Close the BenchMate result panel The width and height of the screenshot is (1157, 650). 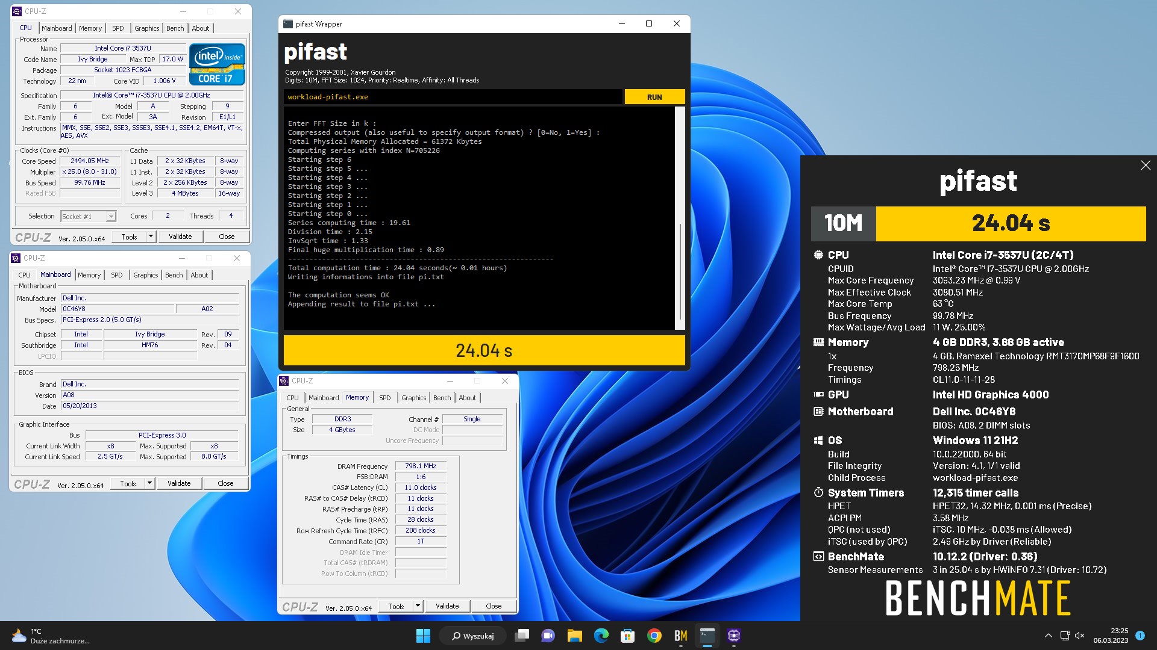1146,166
